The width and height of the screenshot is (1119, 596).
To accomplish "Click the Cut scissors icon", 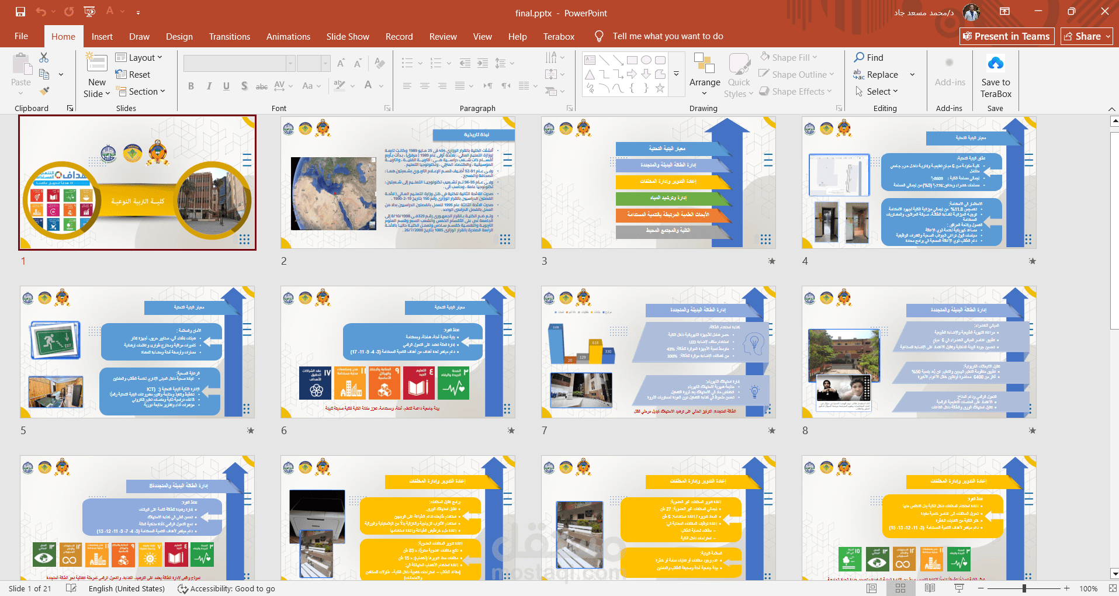I will 44,57.
